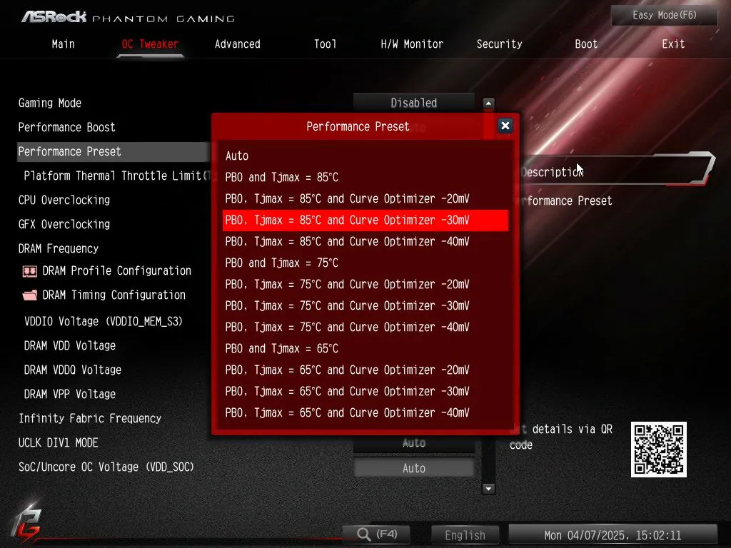Choose the Auto performance preset
This screenshot has width=731, height=548.
(x=237, y=156)
